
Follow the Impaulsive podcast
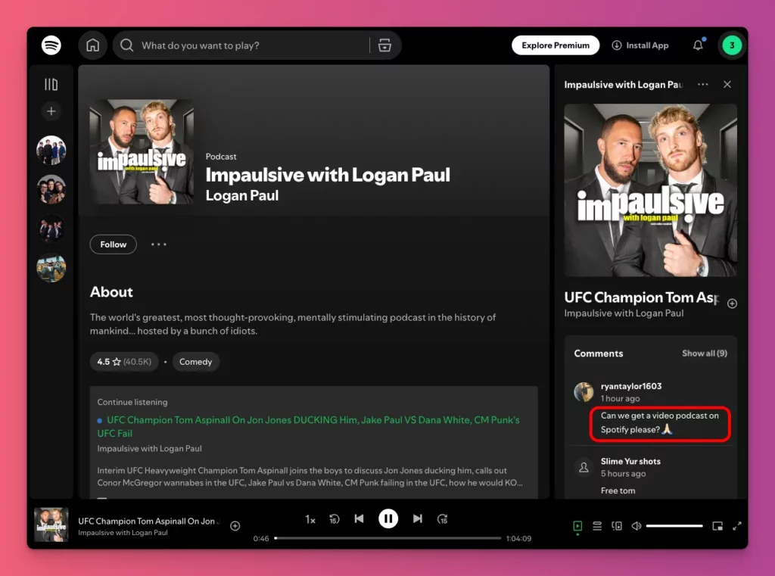(113, 244)
